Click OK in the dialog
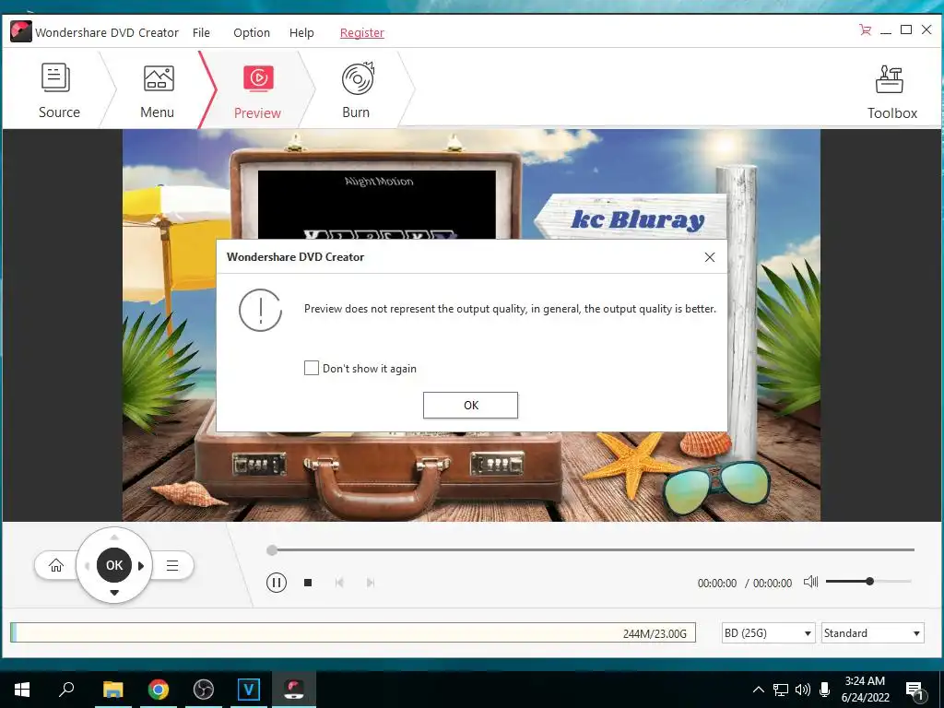The height and width of the screenshot is (708, 944). [470, 406]
